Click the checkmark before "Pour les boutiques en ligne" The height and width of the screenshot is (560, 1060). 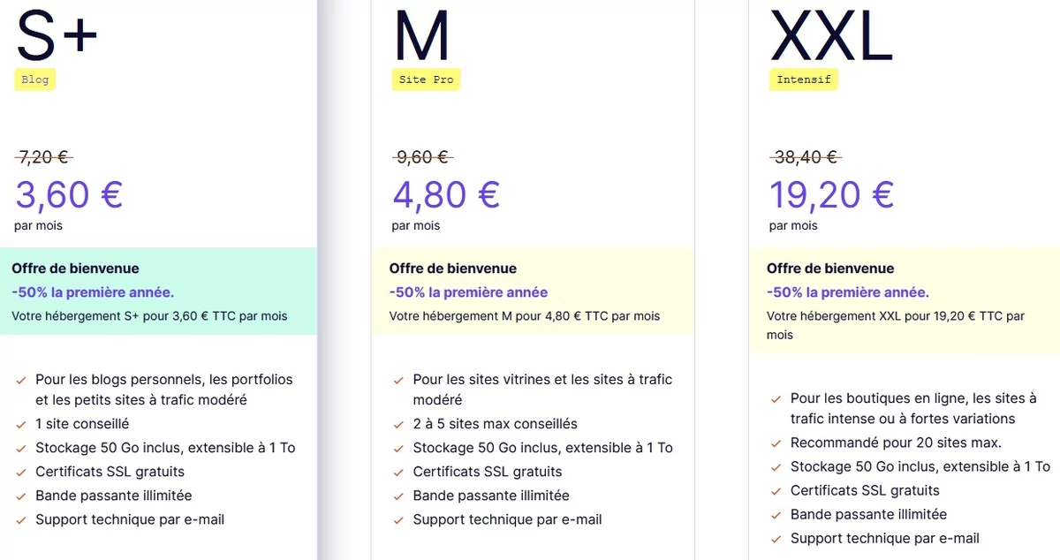pyautogui.click(x=776, y=399)
